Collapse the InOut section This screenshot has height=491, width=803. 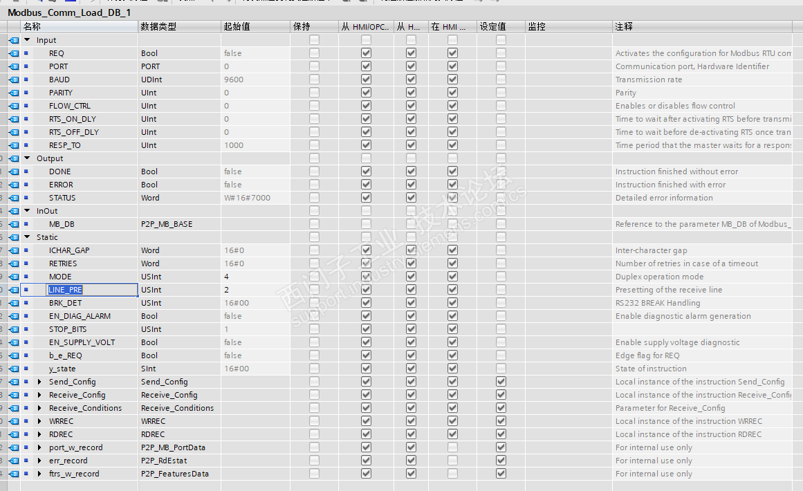(x=27, y=211)
